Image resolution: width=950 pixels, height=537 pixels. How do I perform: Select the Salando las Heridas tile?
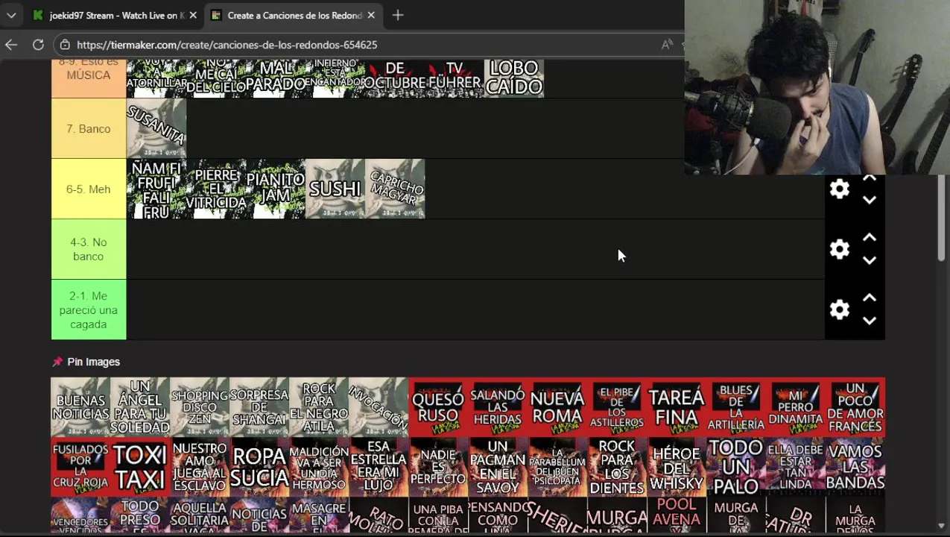498,406
